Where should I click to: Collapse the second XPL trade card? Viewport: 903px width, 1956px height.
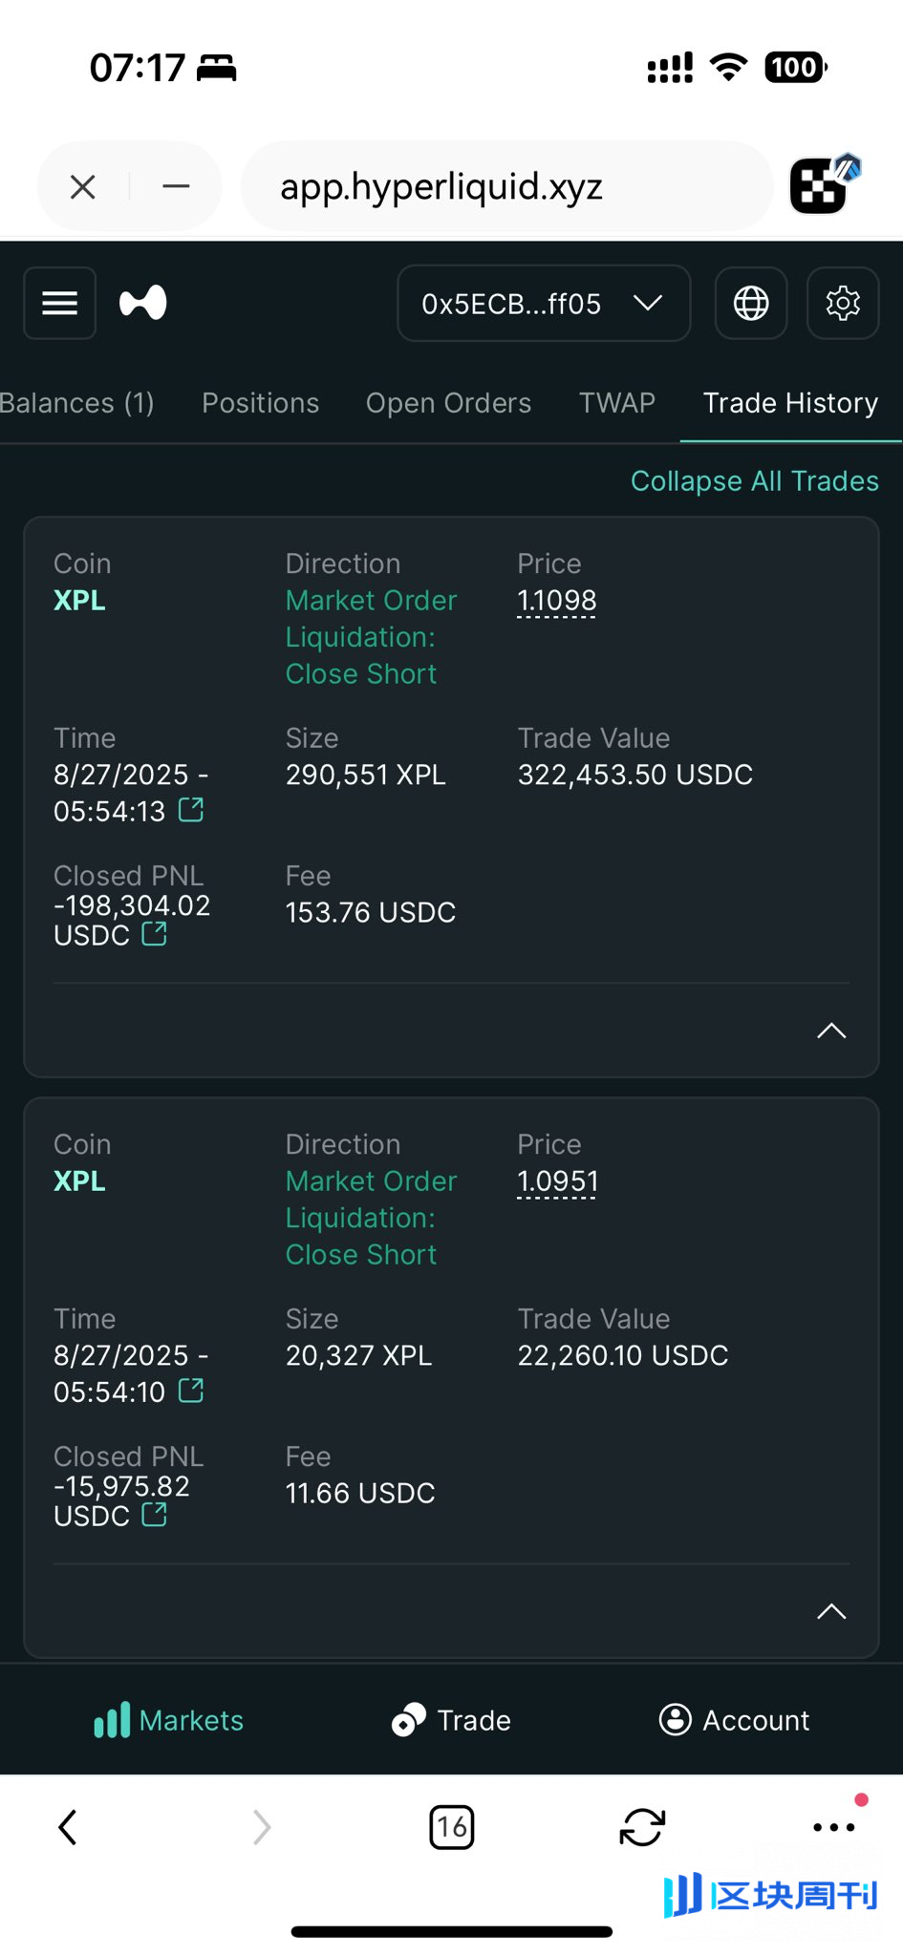point(831,1611)
